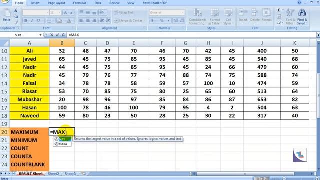
Task: Click the Select All corner button
Action: click(x=5, y=43)
